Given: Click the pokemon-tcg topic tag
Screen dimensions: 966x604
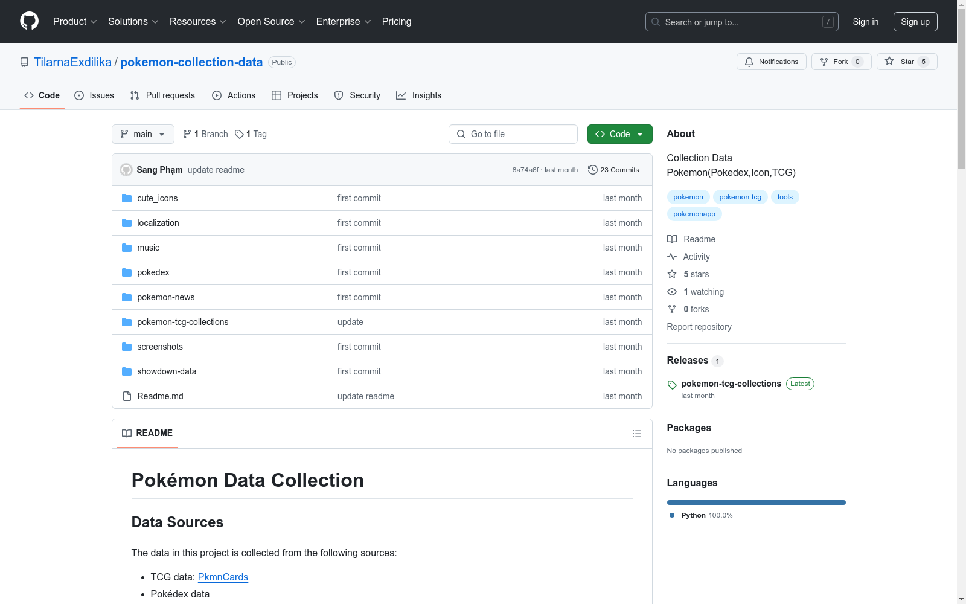Looking at the screenshot, I should 740,197.
